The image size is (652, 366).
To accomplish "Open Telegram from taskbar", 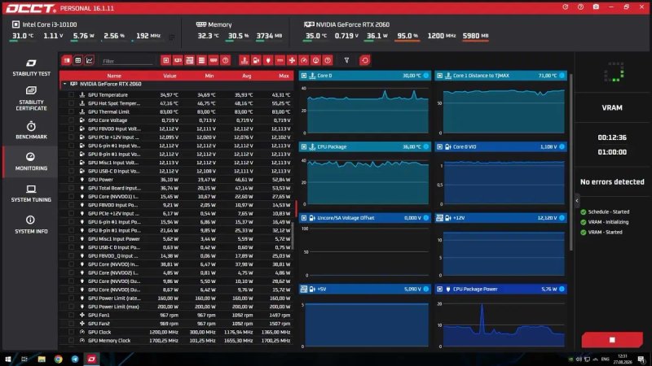I will point(75,359).
